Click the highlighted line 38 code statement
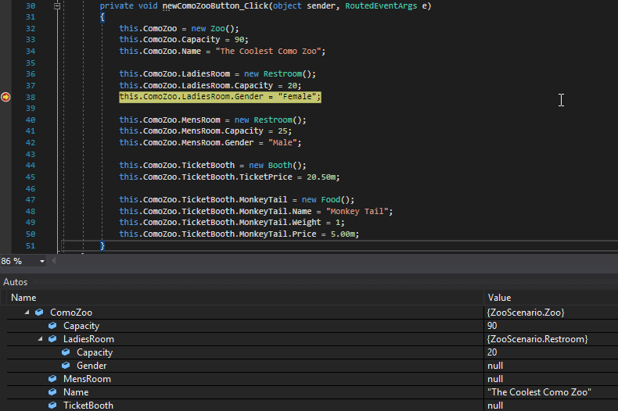Image resolution: width=618 pixels, height=411 pixels. click(x=220, y=97)
